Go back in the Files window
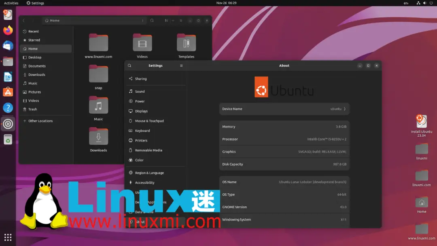437x246 pixels. pyautogui.click(x=24, y=20)
